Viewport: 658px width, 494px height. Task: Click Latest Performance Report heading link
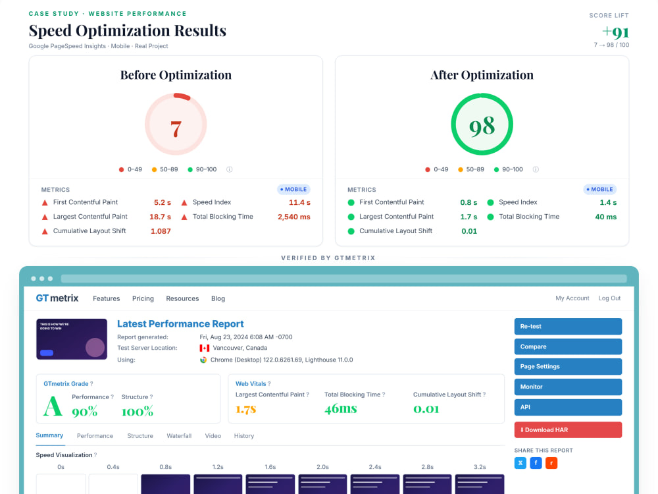click(x=180, y=324)
